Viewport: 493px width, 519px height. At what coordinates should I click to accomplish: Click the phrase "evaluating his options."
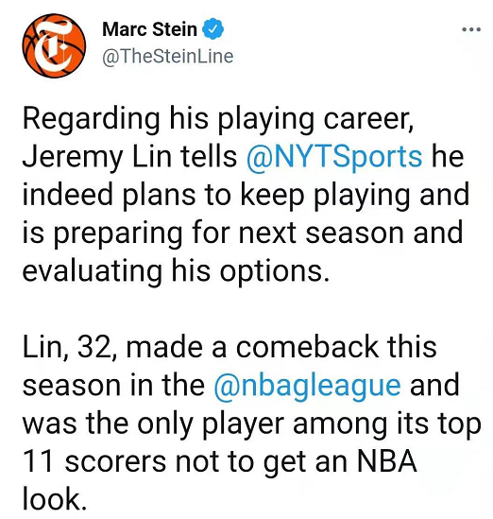pyautogui.click(x=177, y=271)
